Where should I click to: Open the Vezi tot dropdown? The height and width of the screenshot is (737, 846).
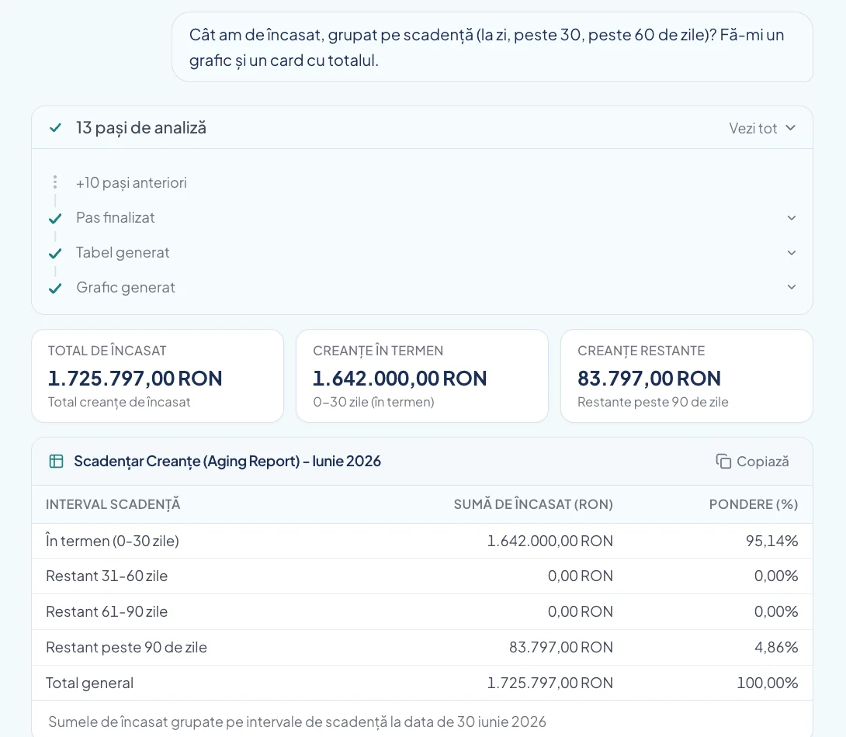pos(762,128)
